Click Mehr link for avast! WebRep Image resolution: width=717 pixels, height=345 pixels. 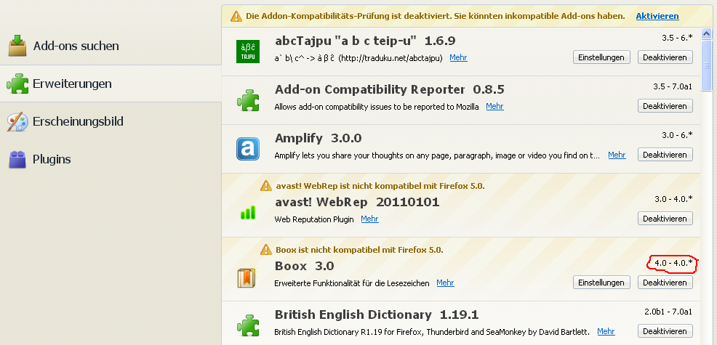coord(369,219)
